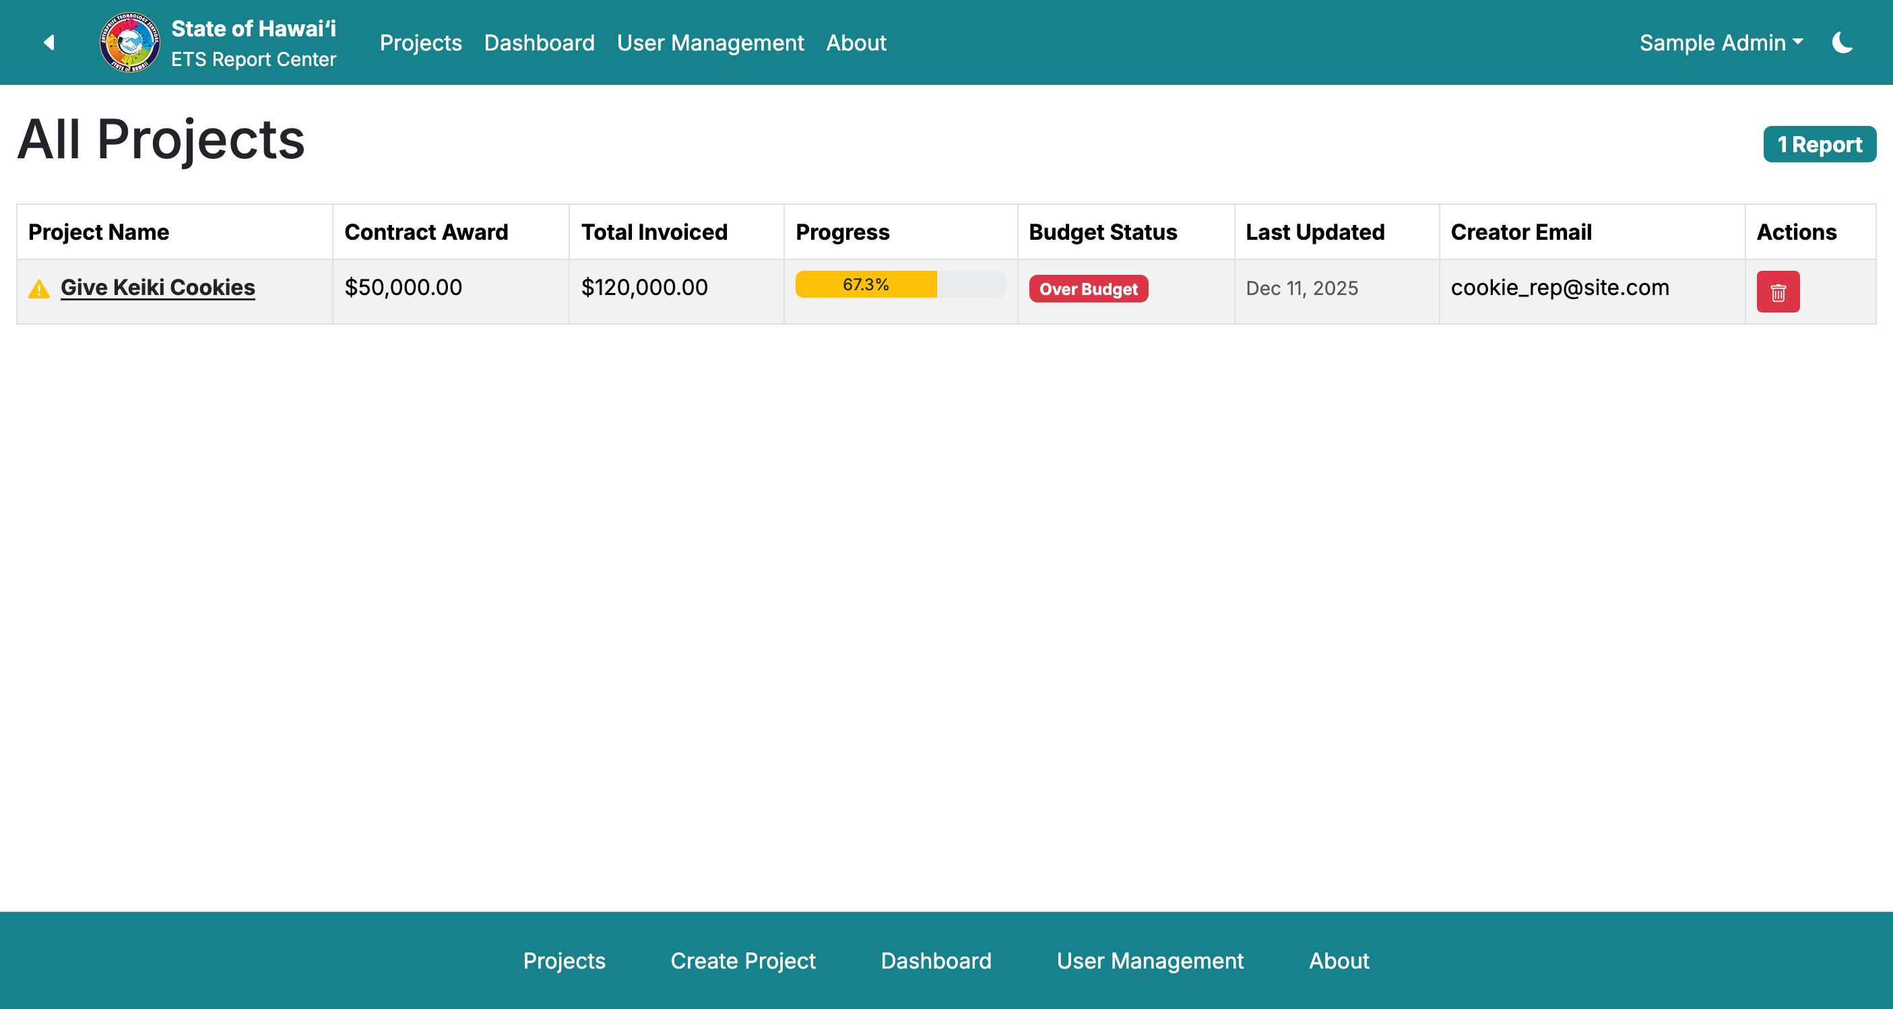
Task: Click the warning triangle next to Give Keiki Cookies
Action: point(38,288)
